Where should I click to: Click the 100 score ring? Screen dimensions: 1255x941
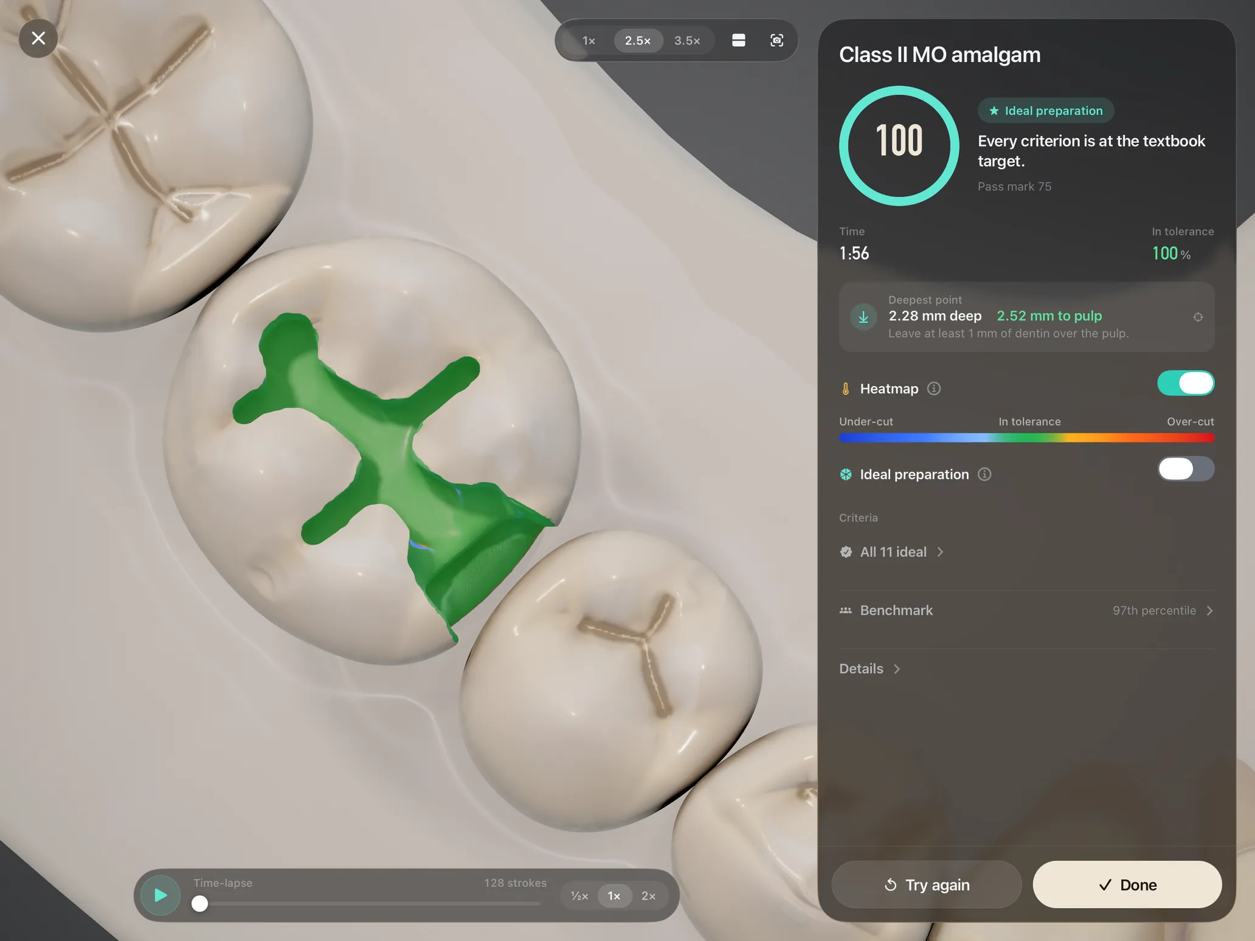pyautogui.click(x=899, y=146)
